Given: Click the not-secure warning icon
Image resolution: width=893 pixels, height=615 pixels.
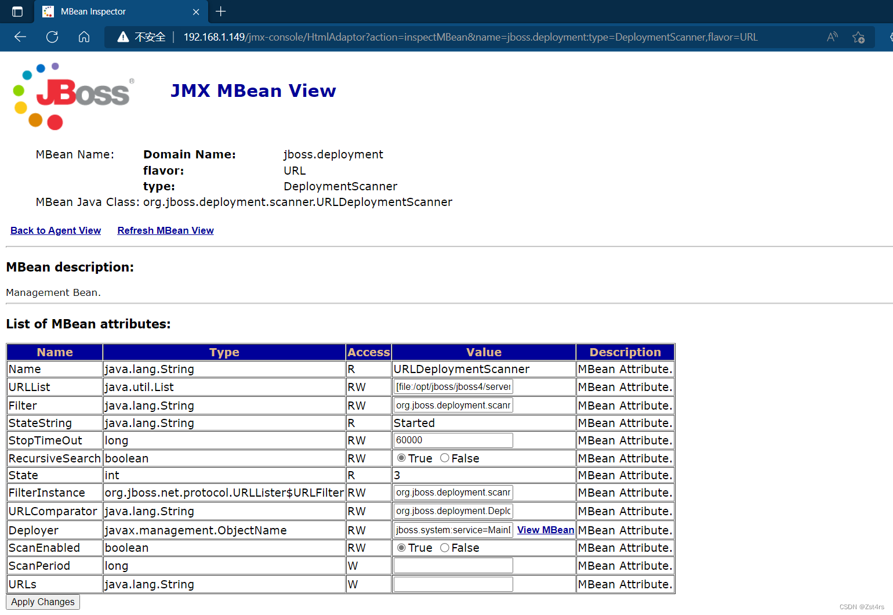Looking at the screenshot, I should (x=123, y=37).
